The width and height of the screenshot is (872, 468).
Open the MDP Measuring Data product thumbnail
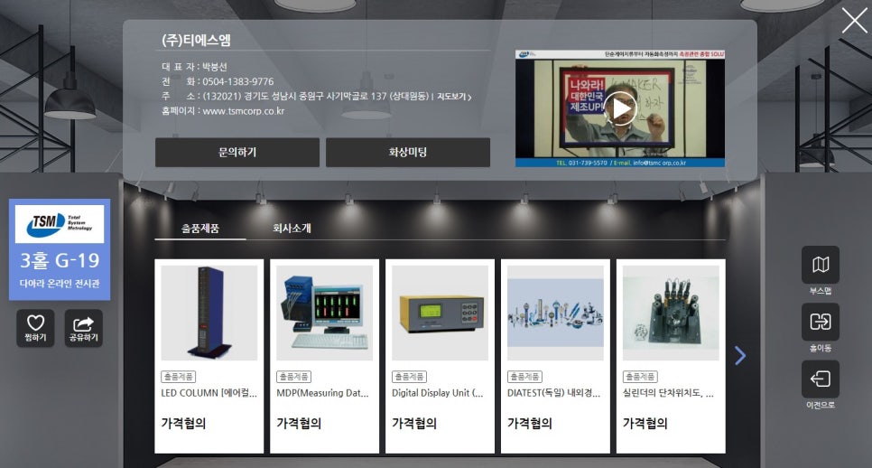coord(325,313)
